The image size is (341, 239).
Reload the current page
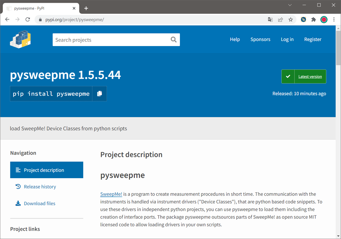coord(28,20)
